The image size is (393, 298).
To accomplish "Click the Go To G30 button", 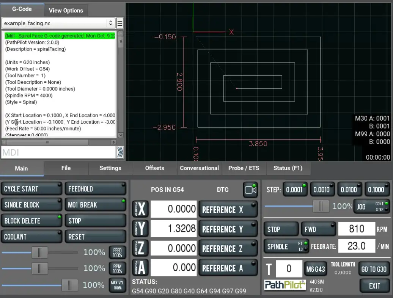I will 374,269.
